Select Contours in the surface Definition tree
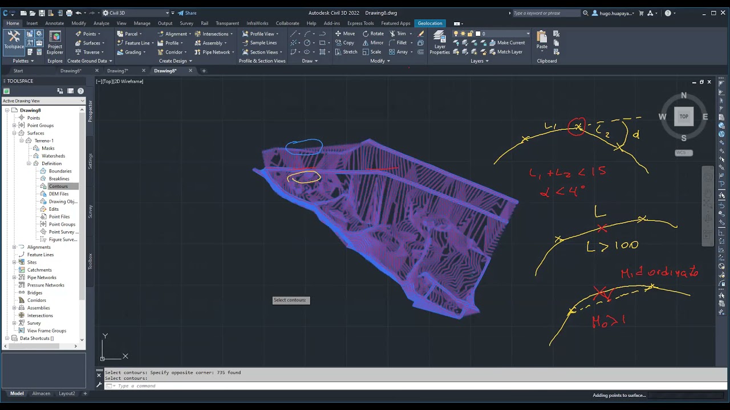The width and height of the screenshot is (730, 410). pos(58,186)
